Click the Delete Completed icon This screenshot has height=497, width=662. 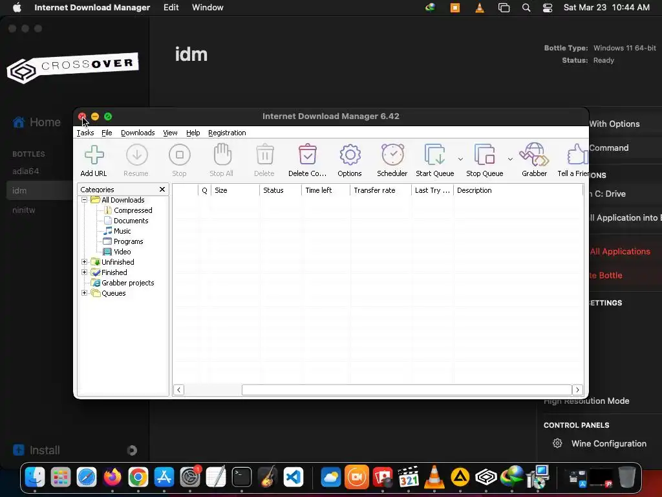[307, 154]
